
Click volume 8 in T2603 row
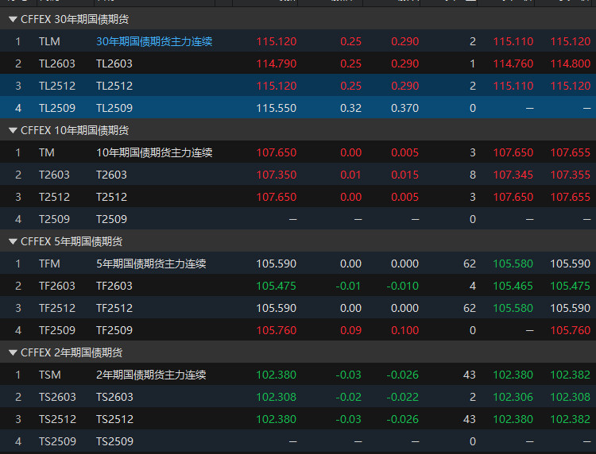tap(473, 175)
